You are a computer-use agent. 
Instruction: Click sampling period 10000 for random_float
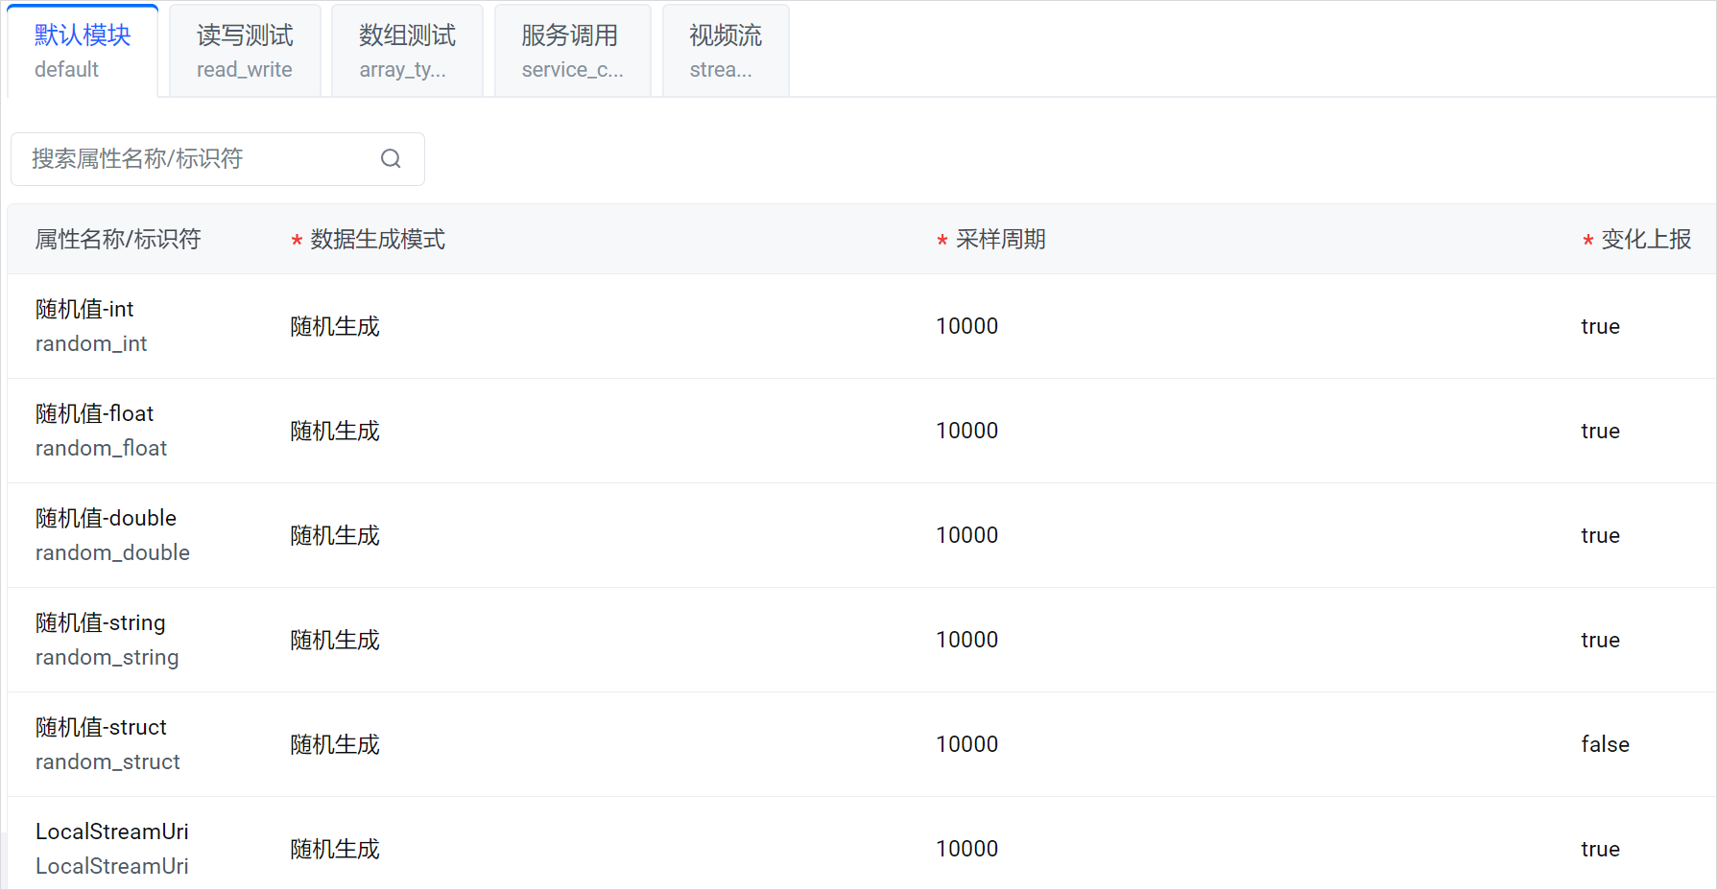967,431
